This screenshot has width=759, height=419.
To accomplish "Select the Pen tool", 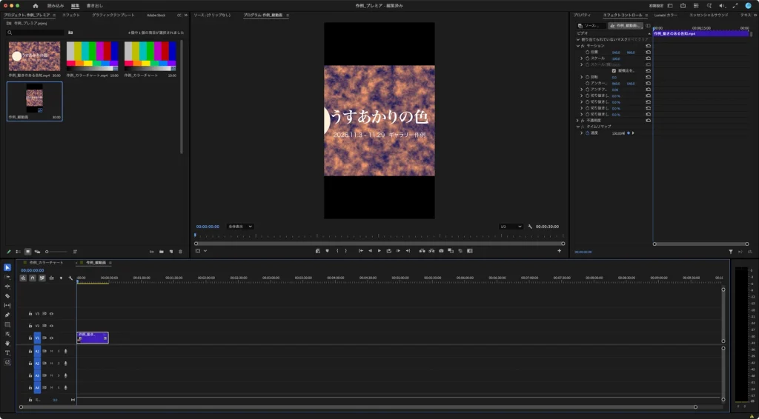I will tap(7, 315).
